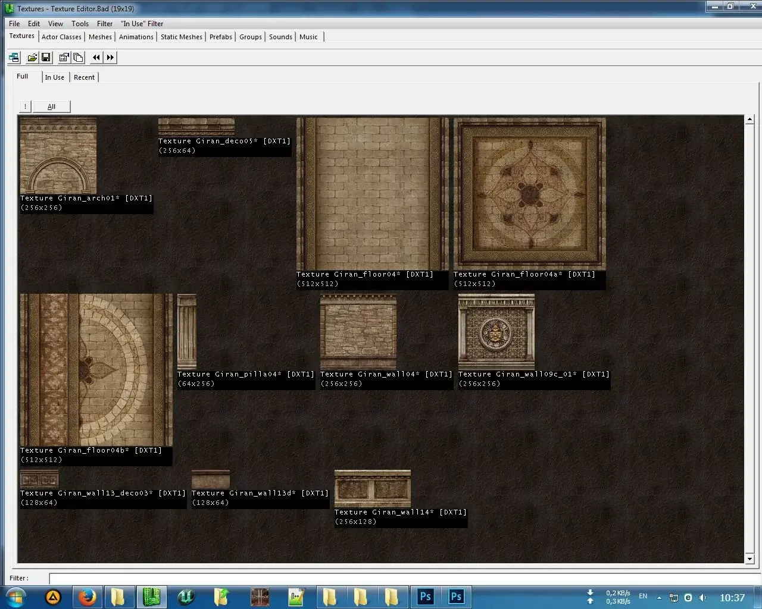762x609 pixels.
Task: Switch to the Meshes tab
Action: [x=100, y=37]
